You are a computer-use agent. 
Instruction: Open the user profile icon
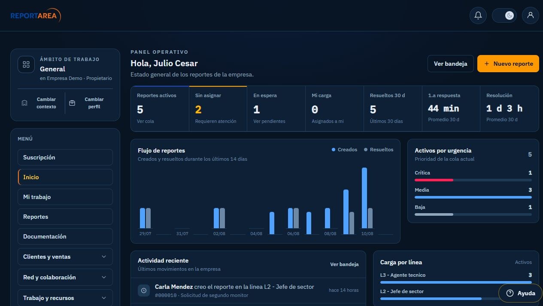click(x=531, y=15)
